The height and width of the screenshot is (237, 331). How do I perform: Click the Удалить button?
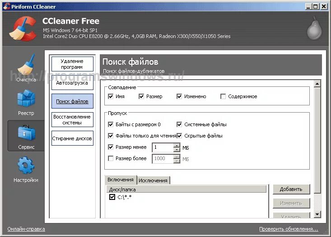pyautogui.click(x=291, y=215)
